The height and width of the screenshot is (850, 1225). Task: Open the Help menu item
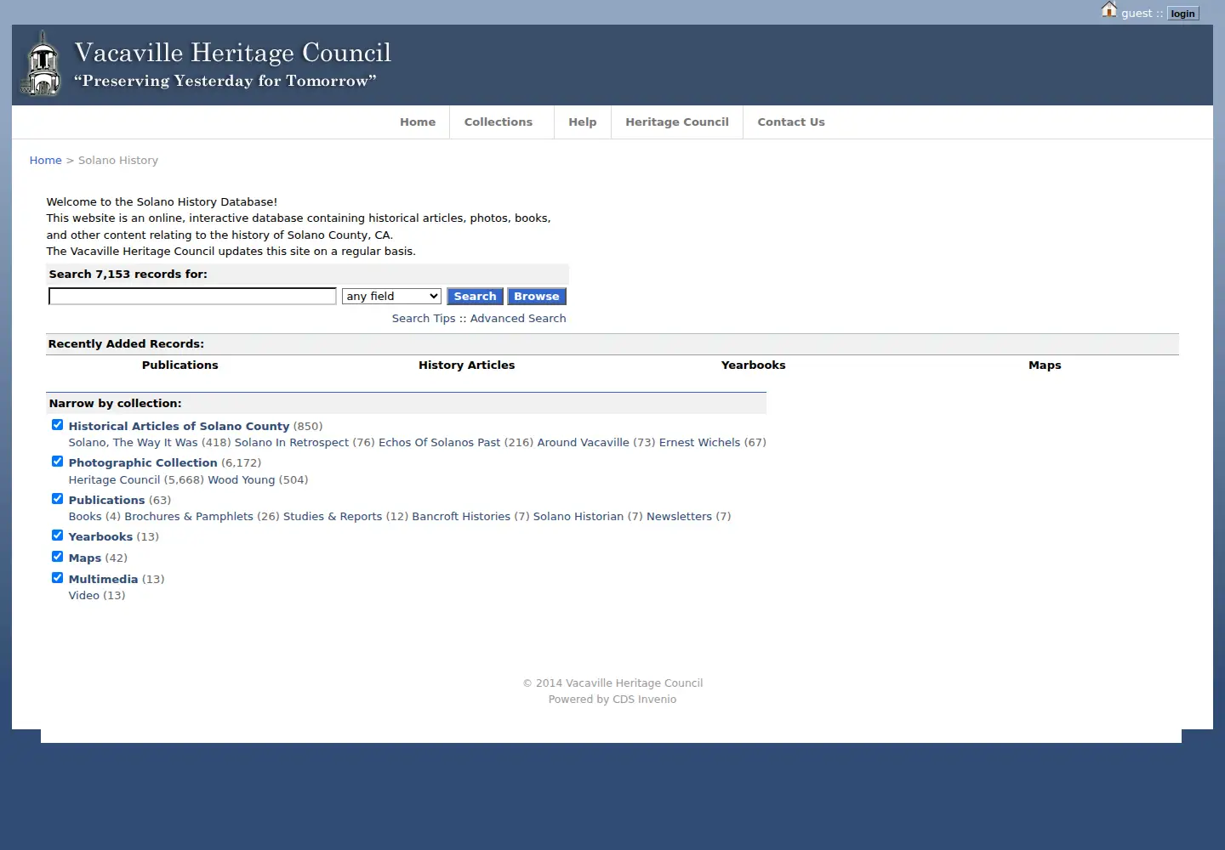click(x=583, y=122)
